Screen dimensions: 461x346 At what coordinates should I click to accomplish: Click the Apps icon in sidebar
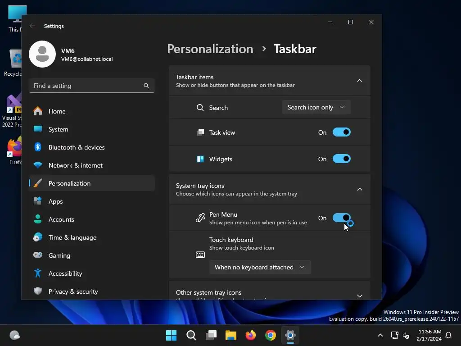[x=38, y=201]
